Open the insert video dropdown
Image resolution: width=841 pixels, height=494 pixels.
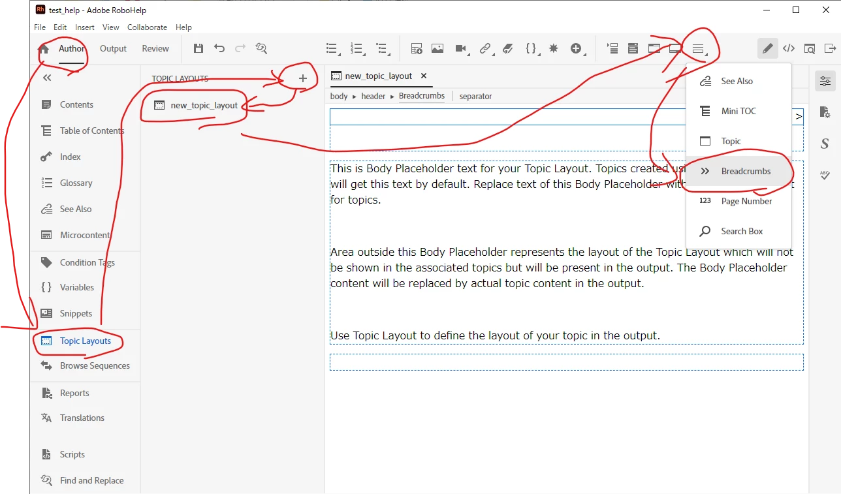pyautogui.click(x=462, y=48)
